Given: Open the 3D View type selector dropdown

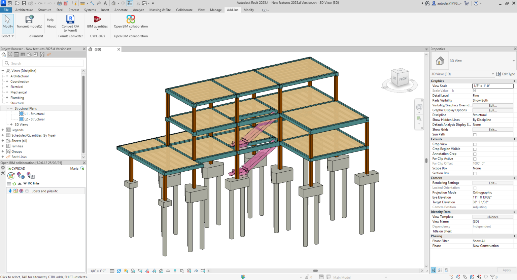Looking at the screenshot, I should point(513,61).
